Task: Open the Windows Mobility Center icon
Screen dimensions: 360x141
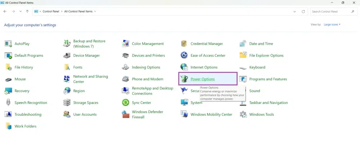Action: (184, 114)
